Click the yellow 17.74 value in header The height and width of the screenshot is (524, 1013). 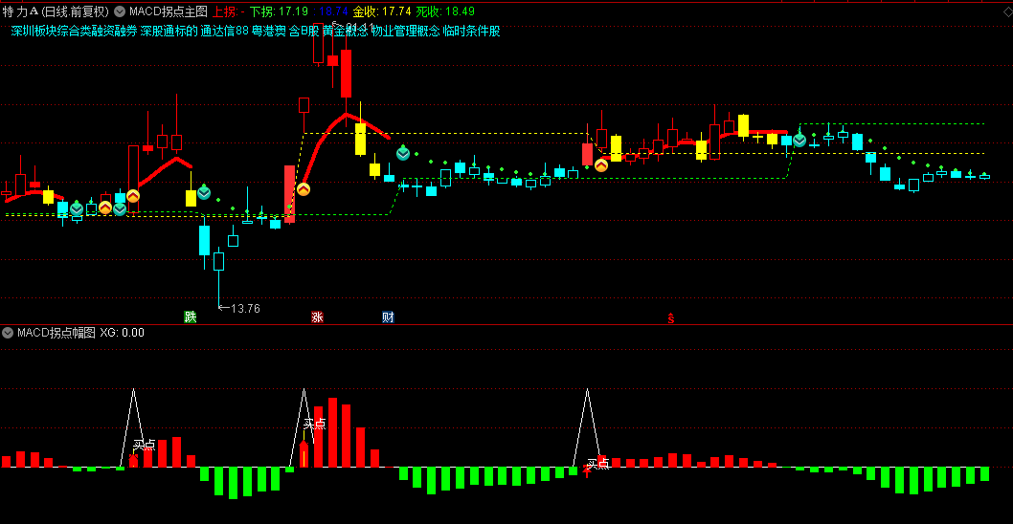pos(396,11)
